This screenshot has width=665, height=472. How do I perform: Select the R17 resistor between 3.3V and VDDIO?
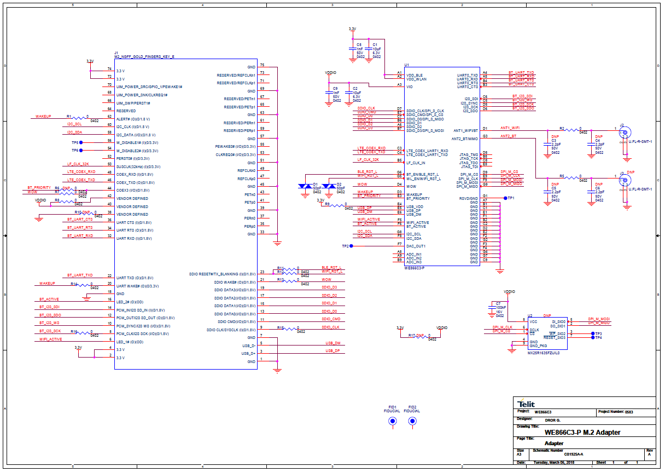click(x=420, y=336)
